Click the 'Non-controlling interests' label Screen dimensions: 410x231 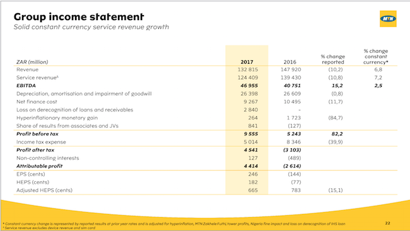click(x=47, y=158)
